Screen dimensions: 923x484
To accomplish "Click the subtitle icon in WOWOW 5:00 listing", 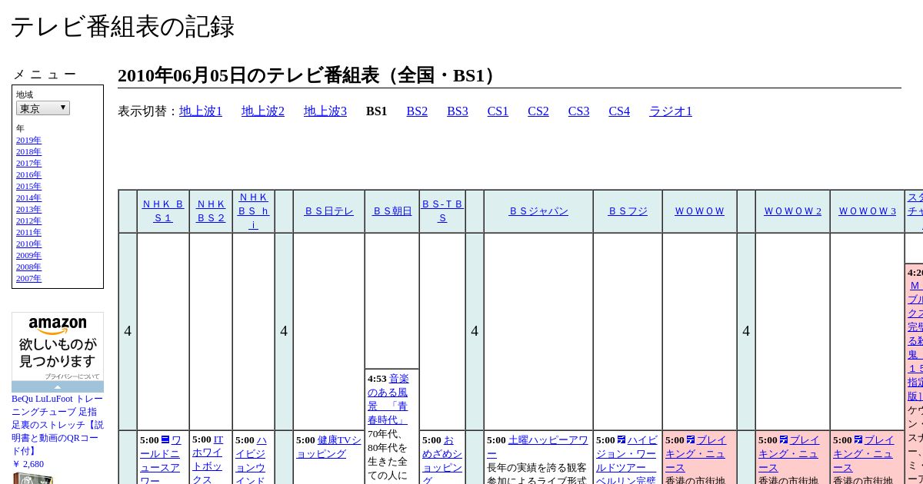I will (691, 440).
